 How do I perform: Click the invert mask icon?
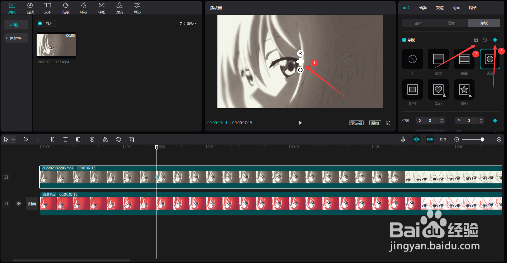(x=476, y=40)
